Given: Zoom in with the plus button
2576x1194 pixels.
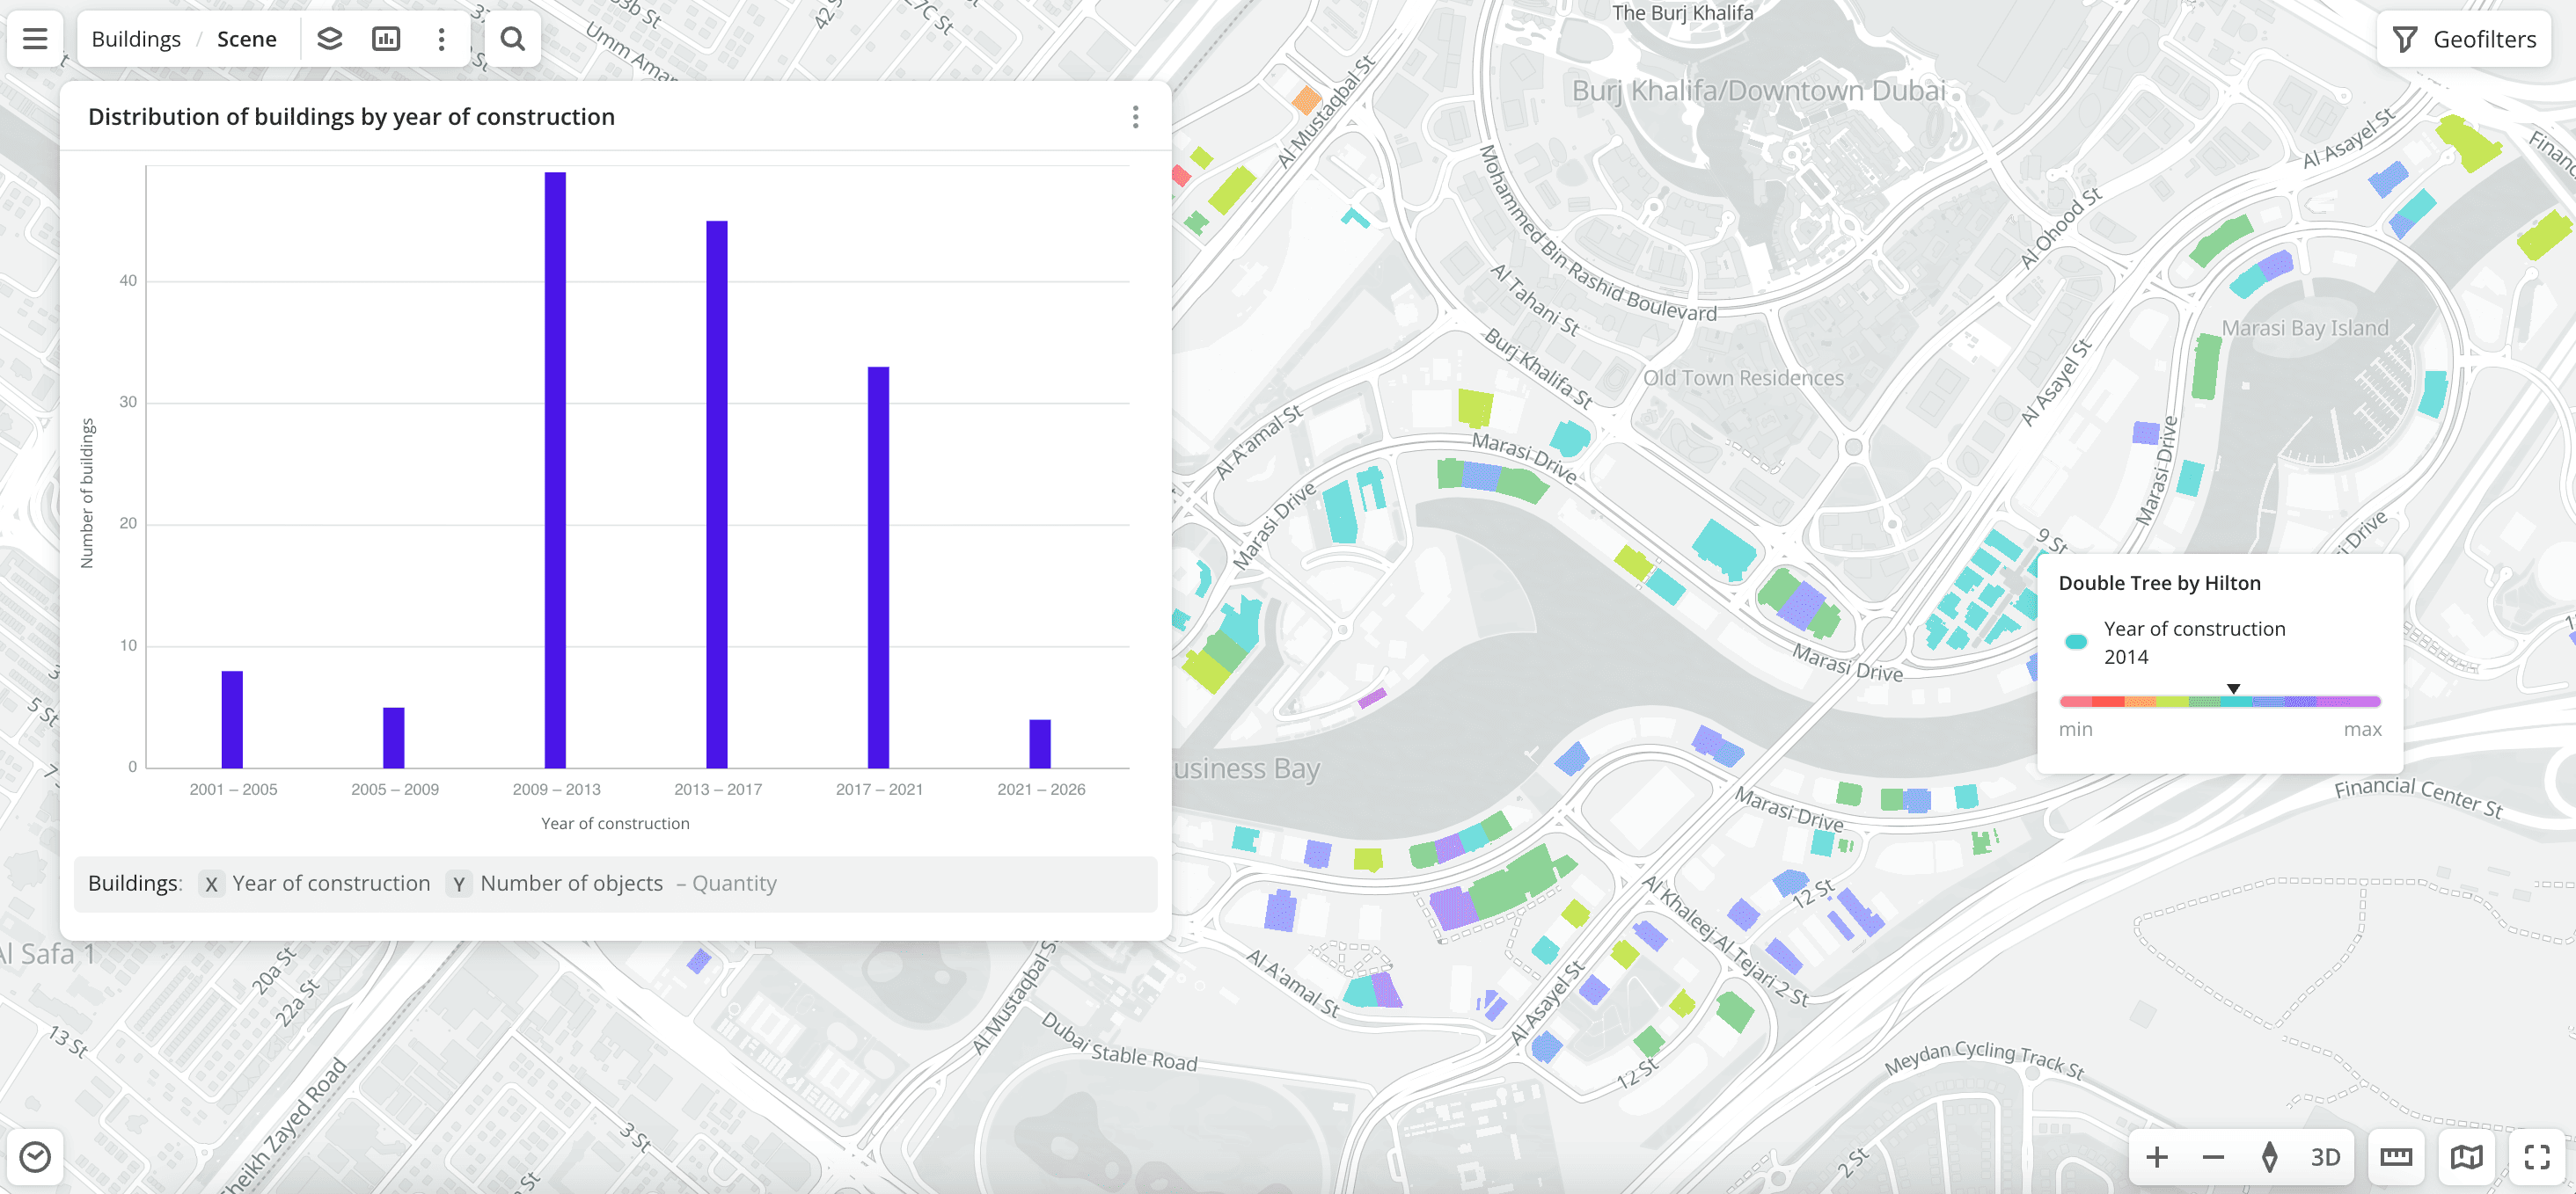Looking at the screenshot, I should (2157, 1157).
